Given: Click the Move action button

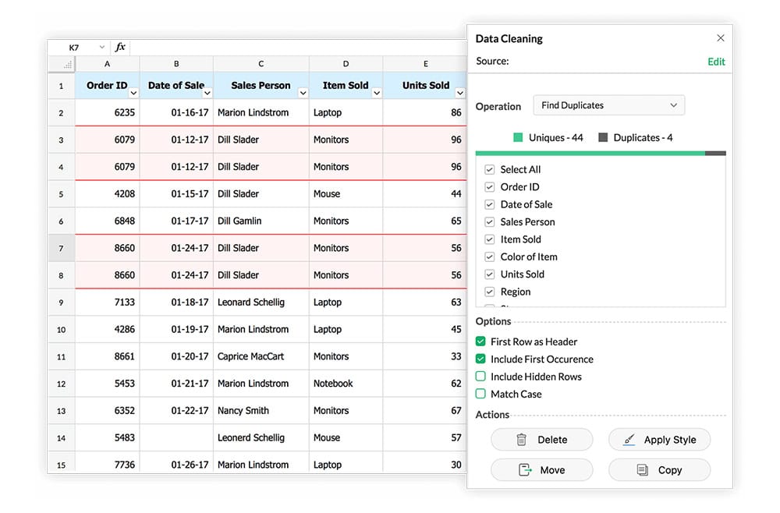Looking at the screenshot, I should 542,470.
